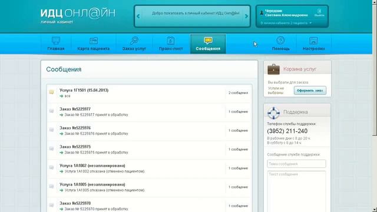377x212 pixels.
Task: Click text 'Заказ № 5225977 принят в обработку'
Action: pos(96,115)
